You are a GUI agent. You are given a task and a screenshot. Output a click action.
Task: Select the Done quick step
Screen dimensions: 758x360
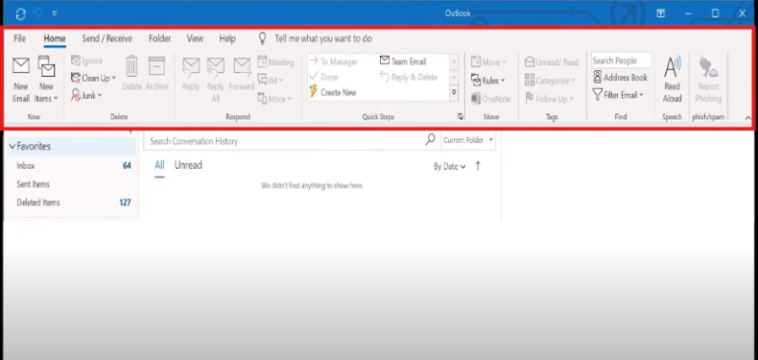[324, 77]
